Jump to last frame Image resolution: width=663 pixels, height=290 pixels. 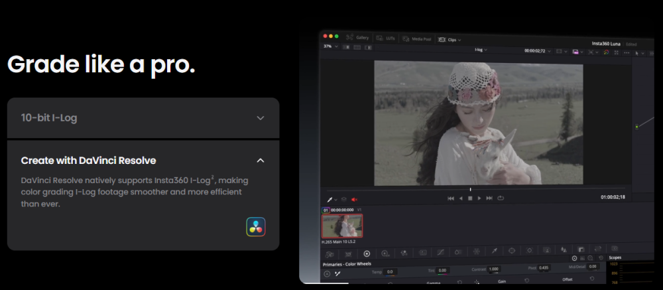[x=489, y=198]
